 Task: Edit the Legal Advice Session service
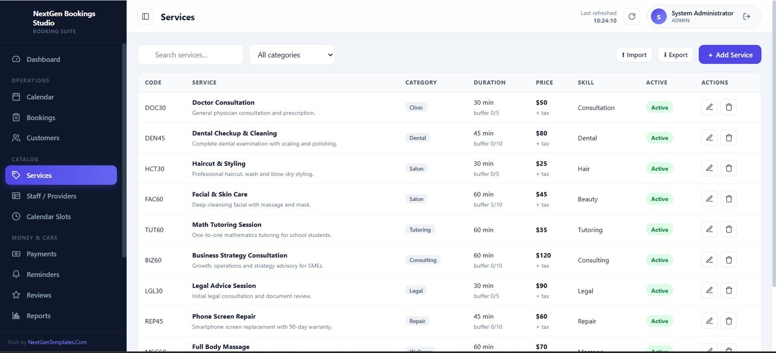709,290
